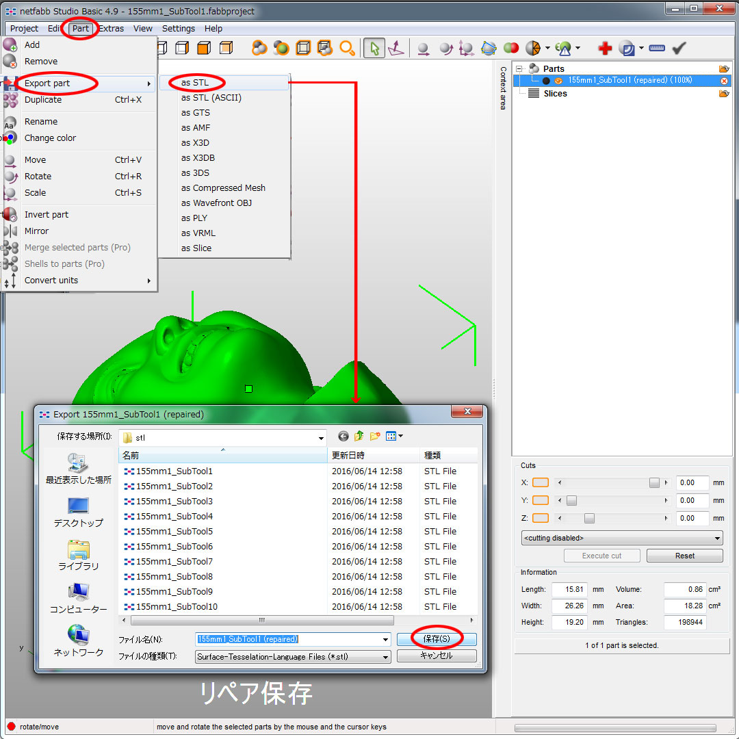The image size is (739, 739).
Task: Toggle the X cut plane box
Action: 541,482
